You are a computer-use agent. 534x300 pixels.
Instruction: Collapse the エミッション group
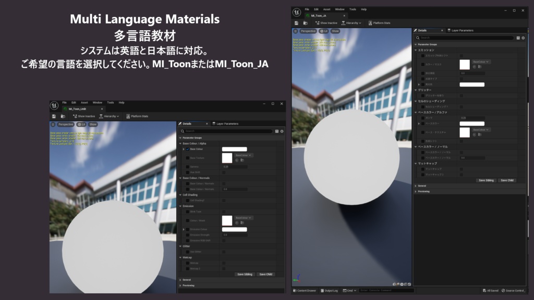[x=416, y=50]
